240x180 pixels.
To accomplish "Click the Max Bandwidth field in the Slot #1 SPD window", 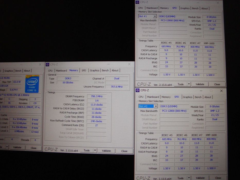I will coord(173,20).
